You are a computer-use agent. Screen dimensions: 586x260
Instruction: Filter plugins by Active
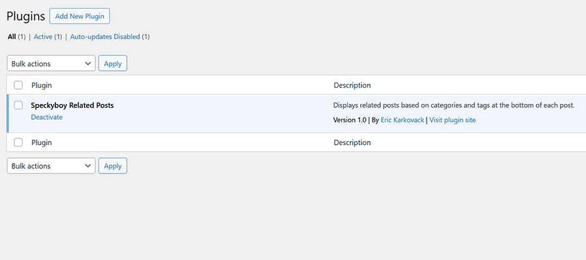pos(43,37)
